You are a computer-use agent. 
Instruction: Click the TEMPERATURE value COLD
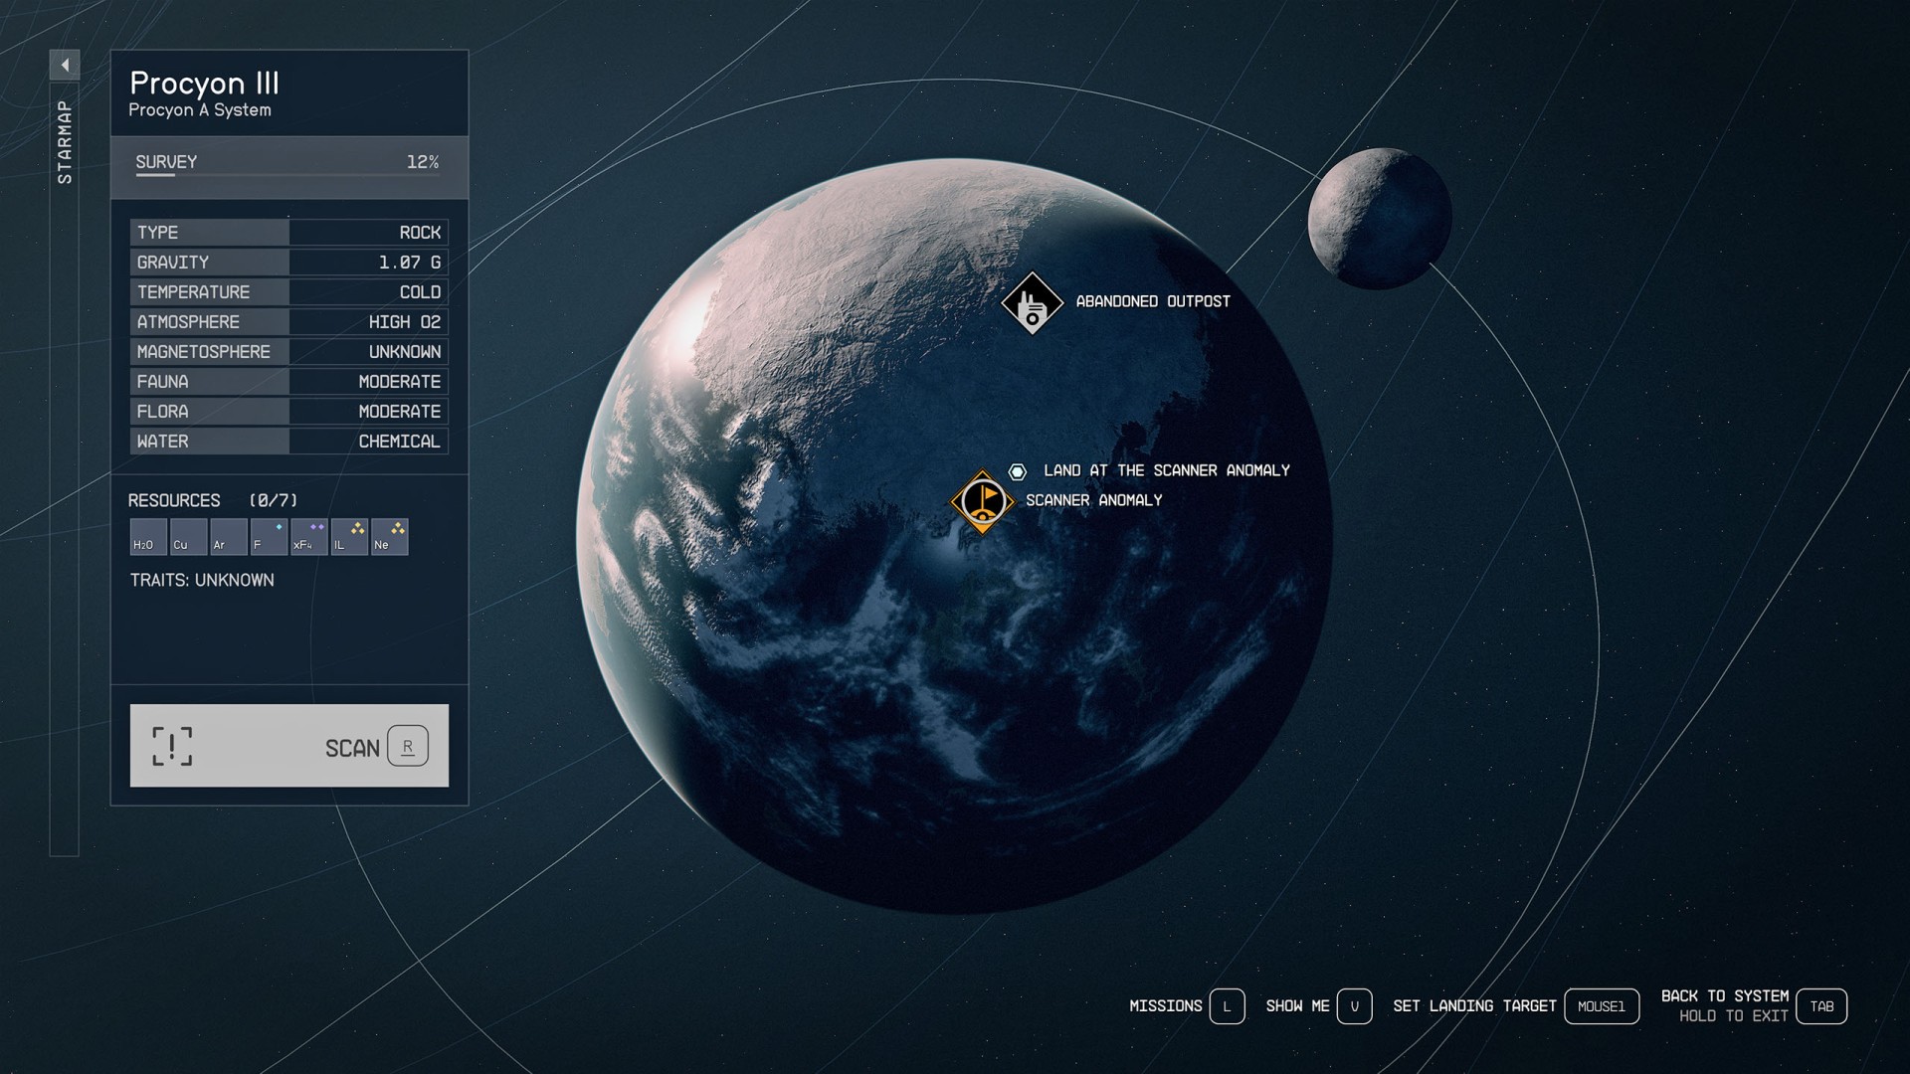[x=420, y=292]
